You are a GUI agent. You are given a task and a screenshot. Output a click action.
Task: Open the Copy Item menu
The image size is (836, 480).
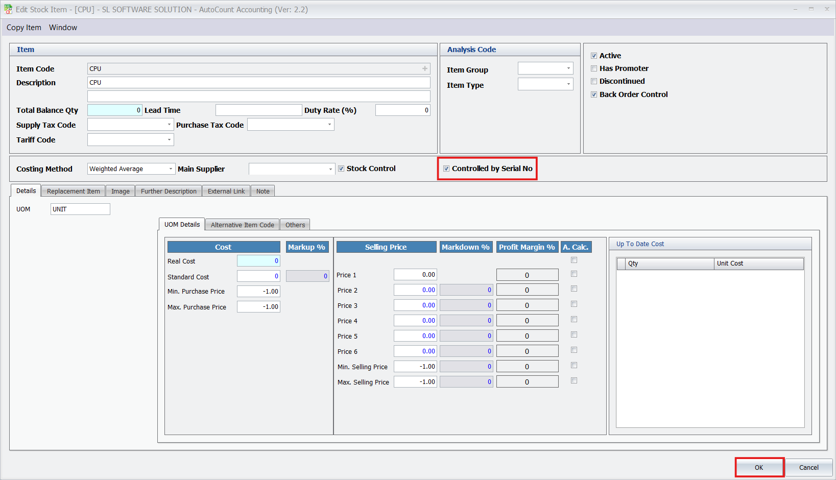(x=24, y=28)
